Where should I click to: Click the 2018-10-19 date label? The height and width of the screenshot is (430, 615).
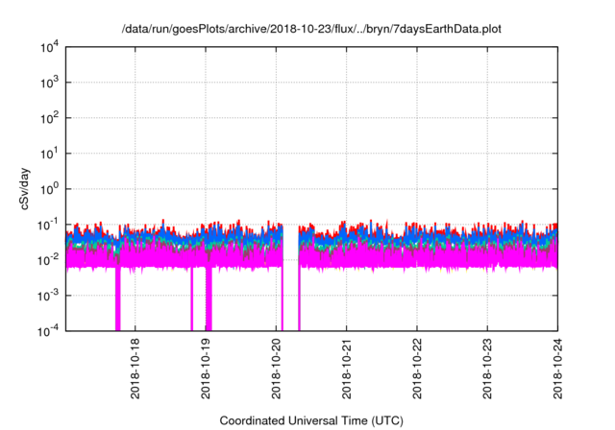206,369
